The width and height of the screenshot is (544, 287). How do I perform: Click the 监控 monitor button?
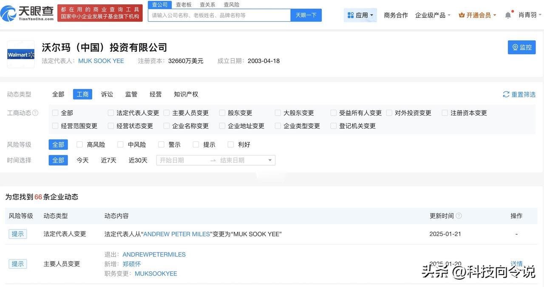521,47
